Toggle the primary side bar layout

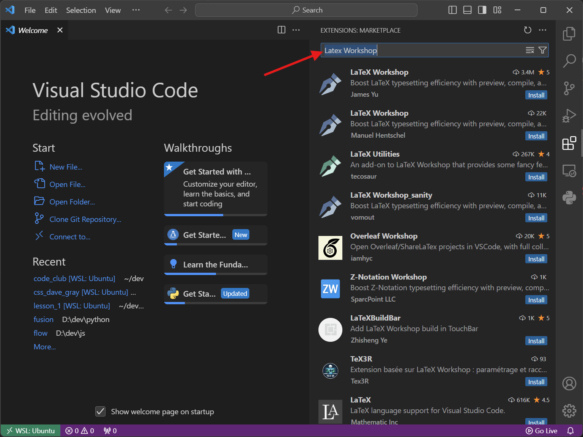coord(452,10)
